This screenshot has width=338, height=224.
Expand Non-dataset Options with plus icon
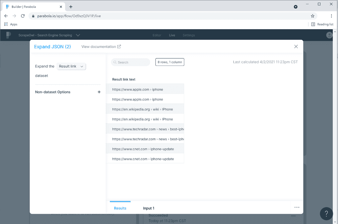click(99, 92)
